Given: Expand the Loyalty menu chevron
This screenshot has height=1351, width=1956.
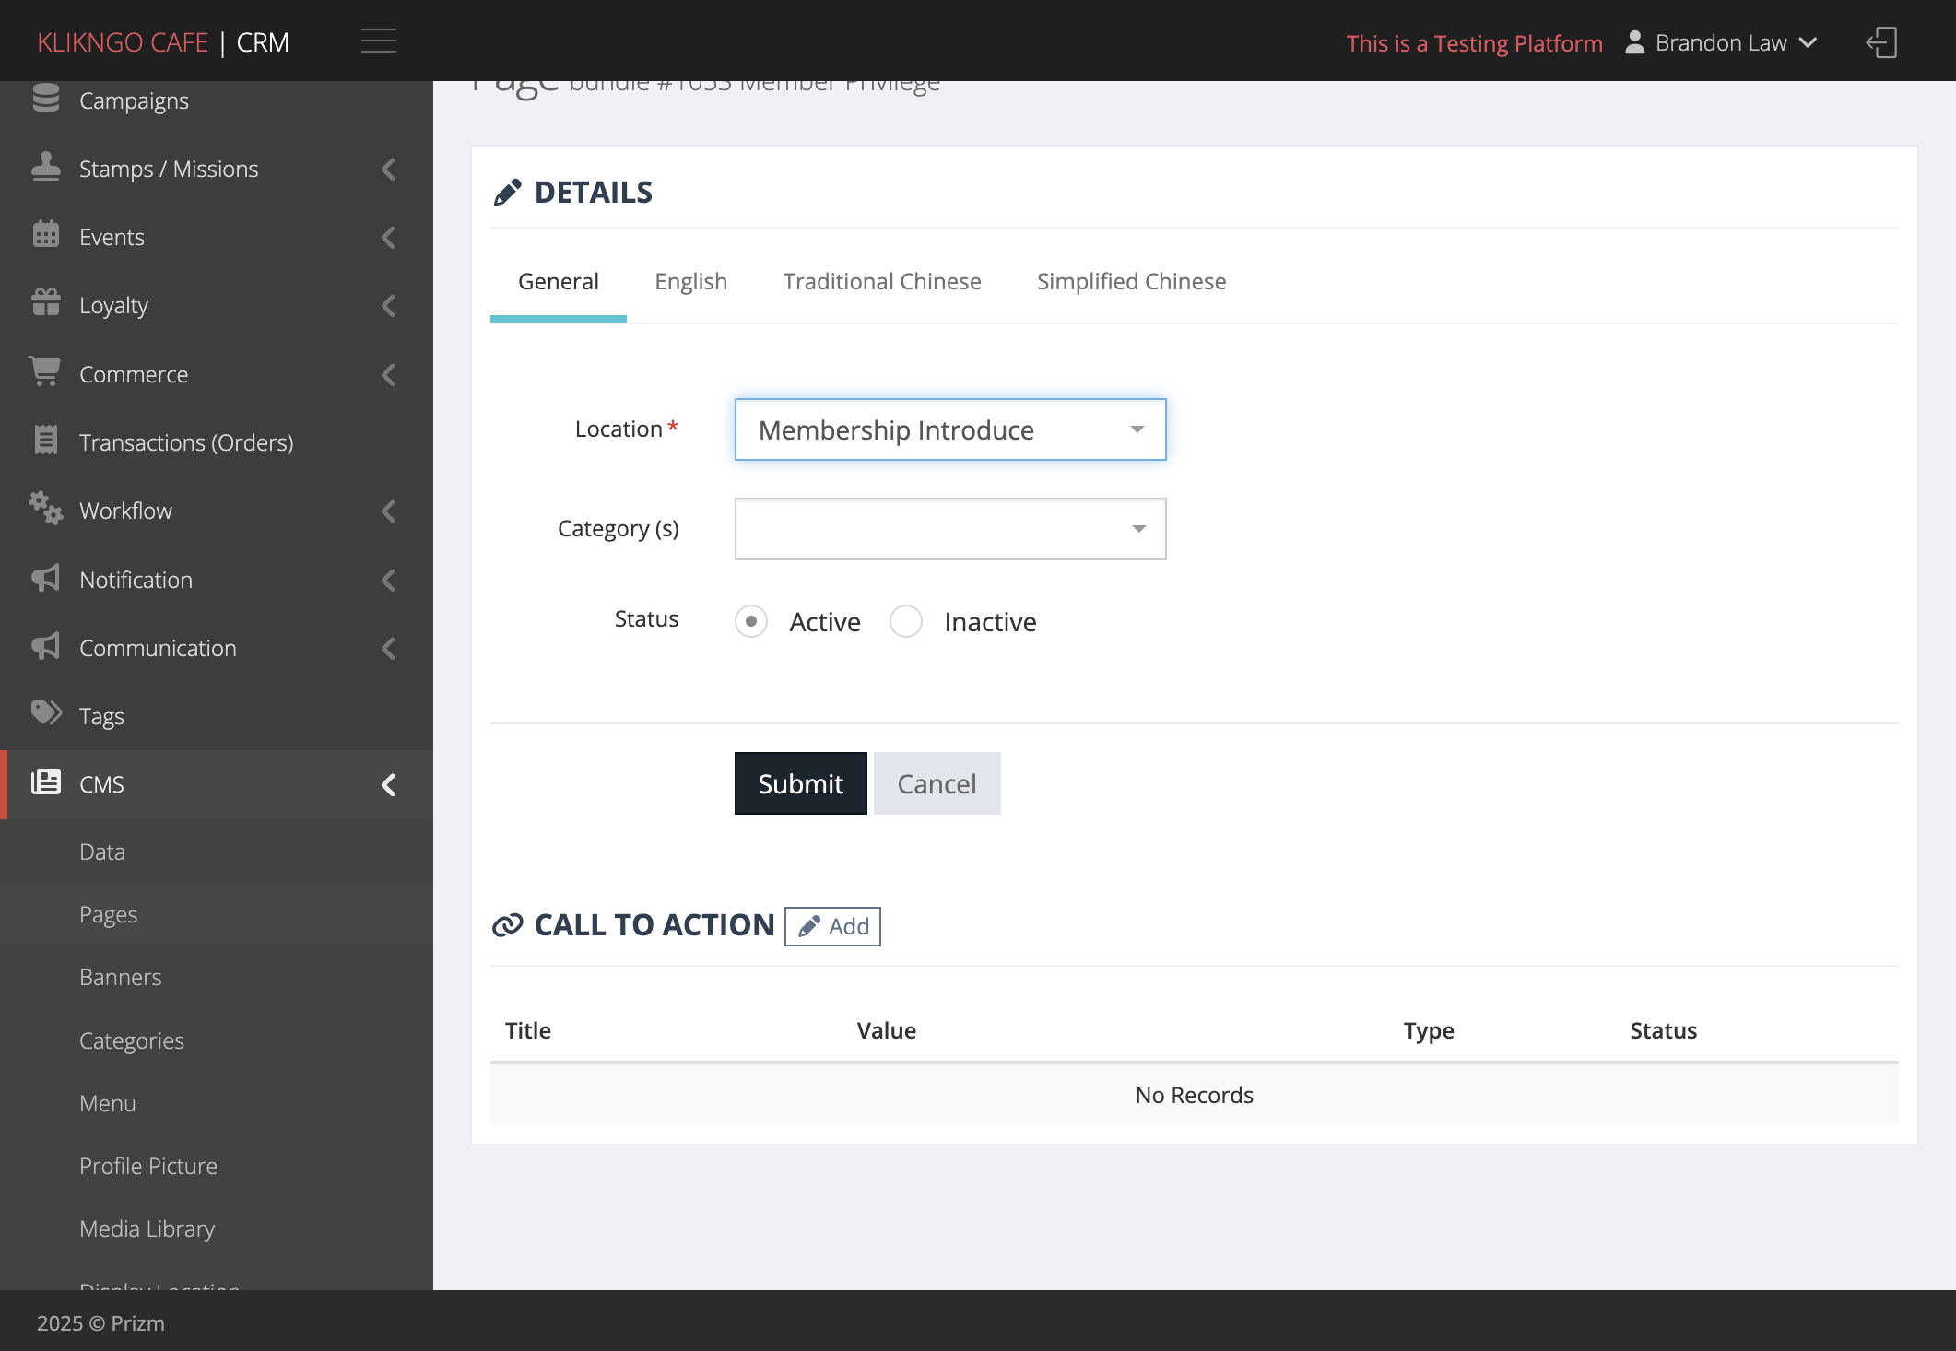Looking at the screenshot, I should click(388, 305).
